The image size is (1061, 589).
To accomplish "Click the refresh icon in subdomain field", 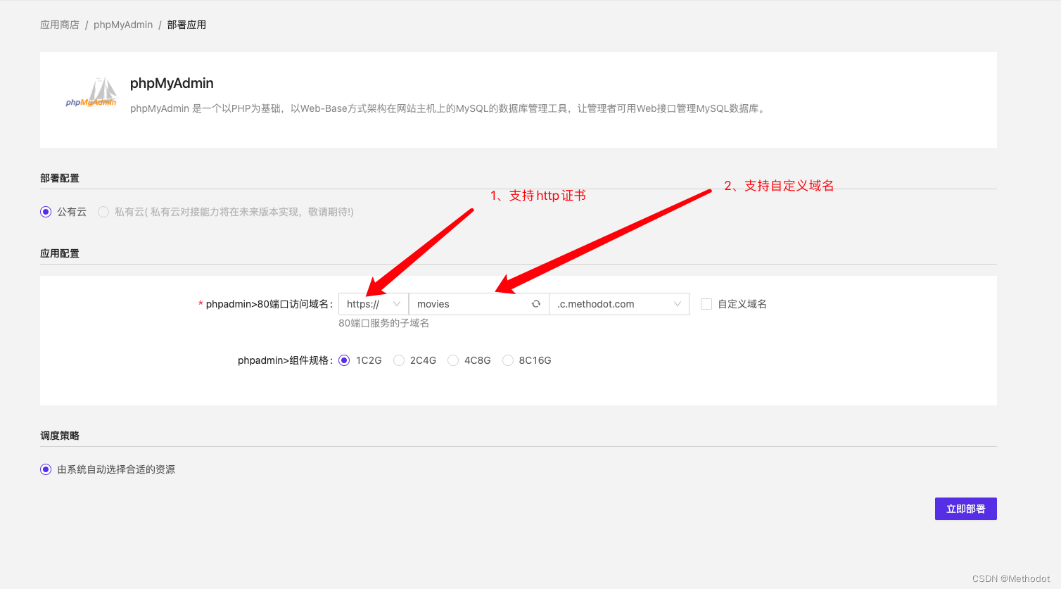I will click(x=536, y=304).
